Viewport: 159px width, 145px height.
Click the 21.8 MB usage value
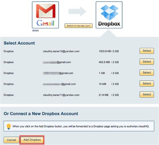pos(104,95)
